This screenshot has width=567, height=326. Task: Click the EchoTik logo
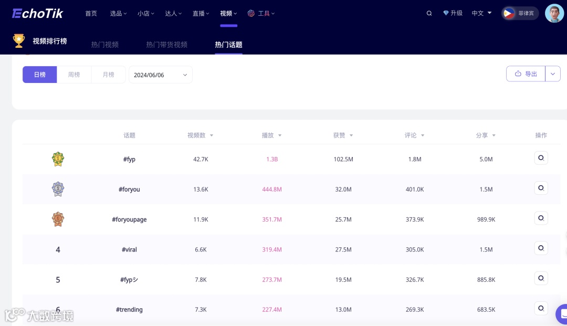click(38, 13)
